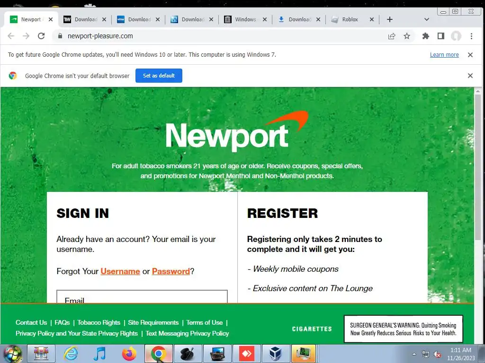Bookmark this page with the star icon
Viewport: 485px width, 363px height.
click(x=407, y=36)
